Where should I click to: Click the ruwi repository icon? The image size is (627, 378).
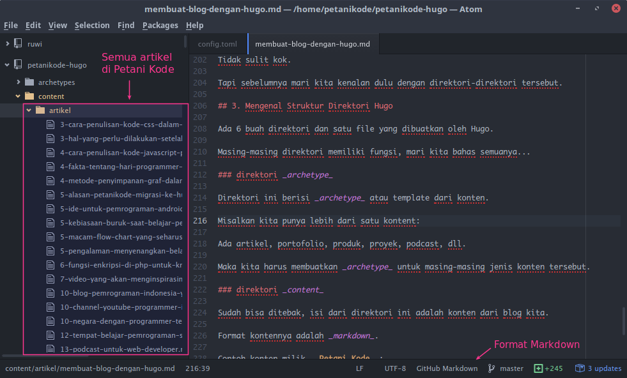18,44
